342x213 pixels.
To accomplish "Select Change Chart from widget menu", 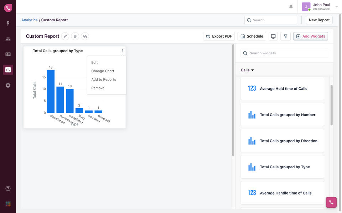I will pyautogui.click(x=103, y=71).
